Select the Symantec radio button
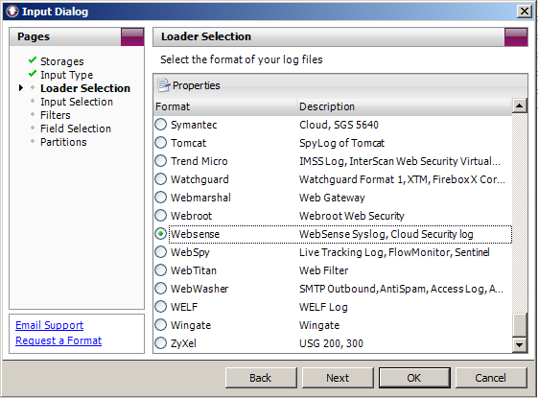539x398 pixels. (x=160, y=125)
